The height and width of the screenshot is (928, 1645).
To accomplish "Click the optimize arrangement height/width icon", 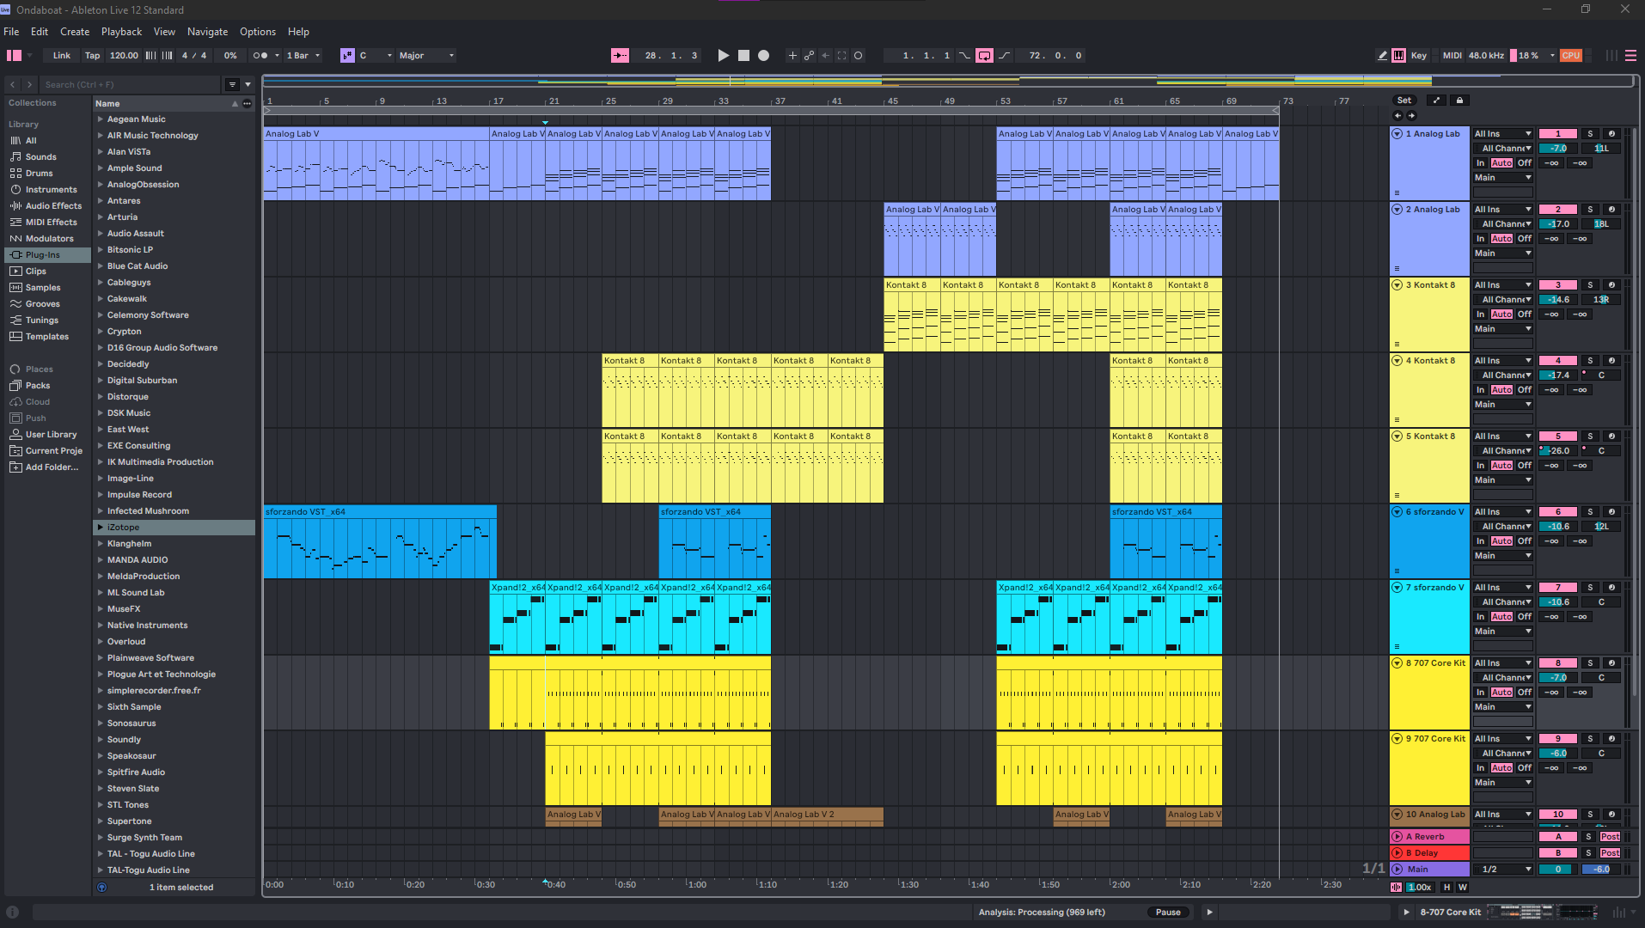I will pos(1435,101).
